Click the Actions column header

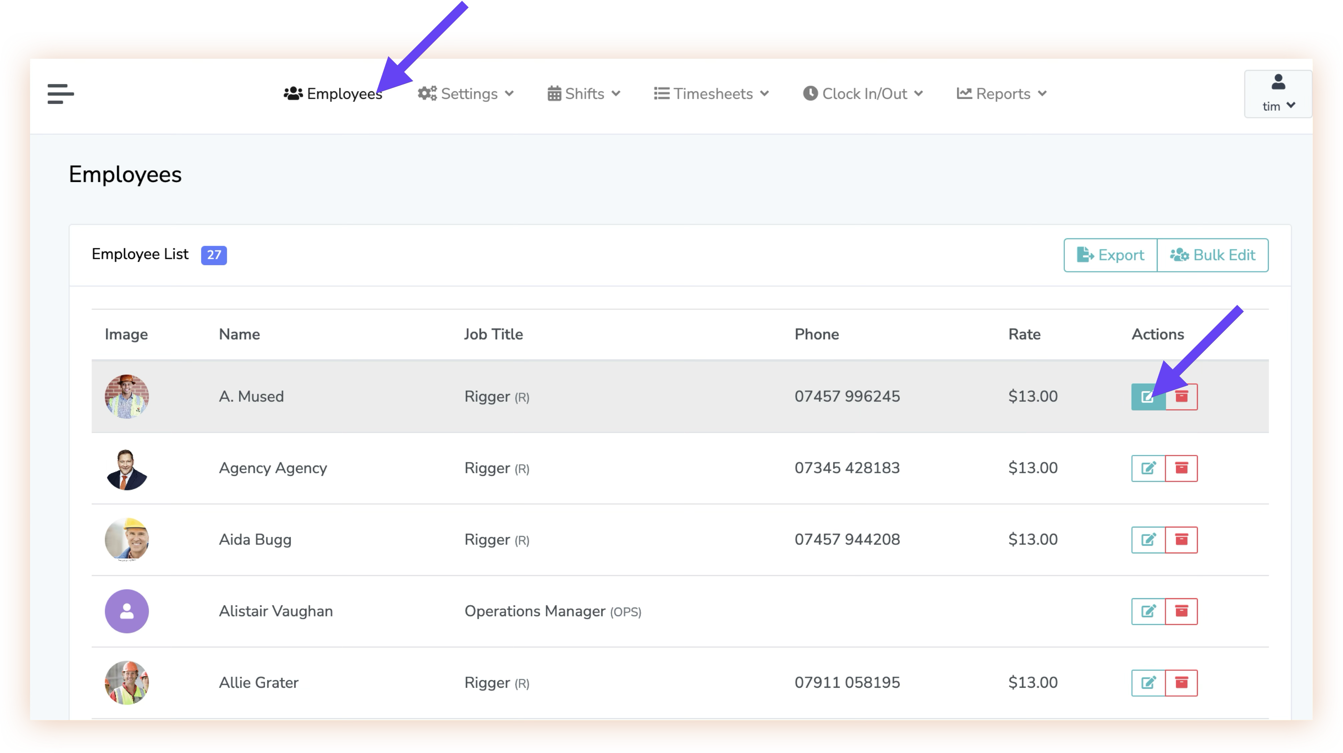point(1157,334)
